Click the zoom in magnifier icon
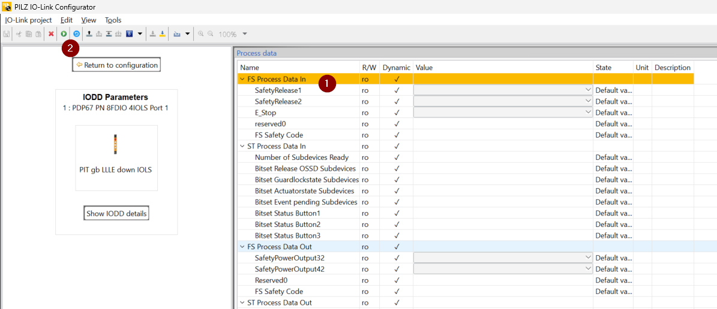717x309 pixels. 201,34
